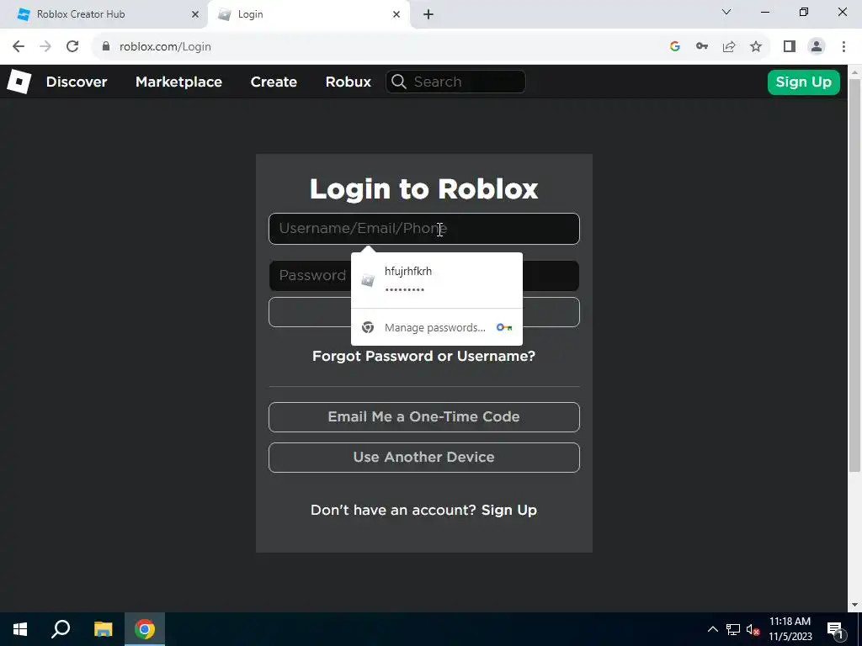
Task: Open the Create menu item
Action: point(274,82)
